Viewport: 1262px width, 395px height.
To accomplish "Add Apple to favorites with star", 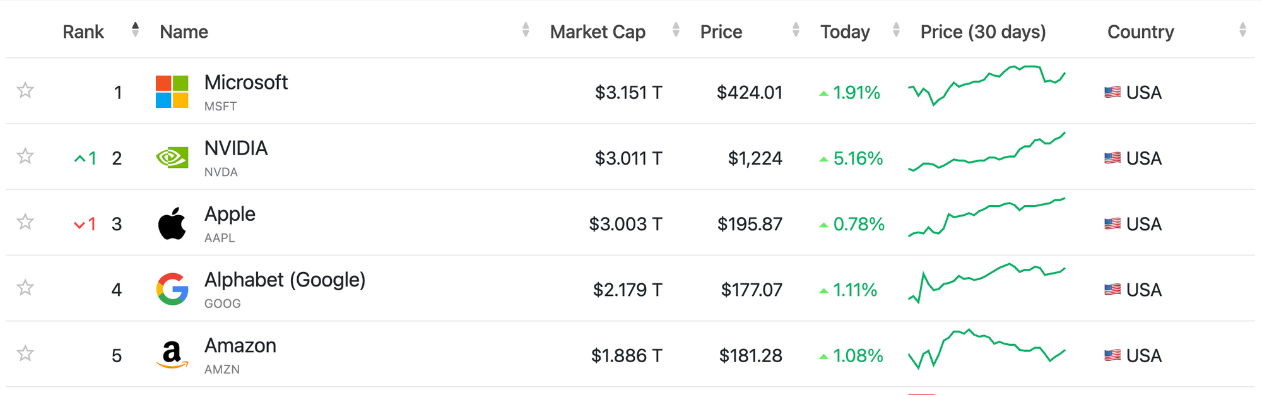I will [25, 221].
